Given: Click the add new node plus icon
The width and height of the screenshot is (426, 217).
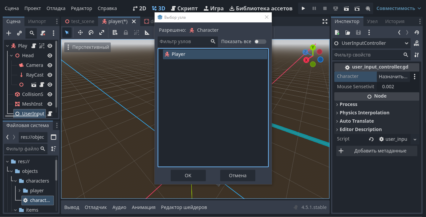Looking at the screenshot, I should tap(9, 33).
